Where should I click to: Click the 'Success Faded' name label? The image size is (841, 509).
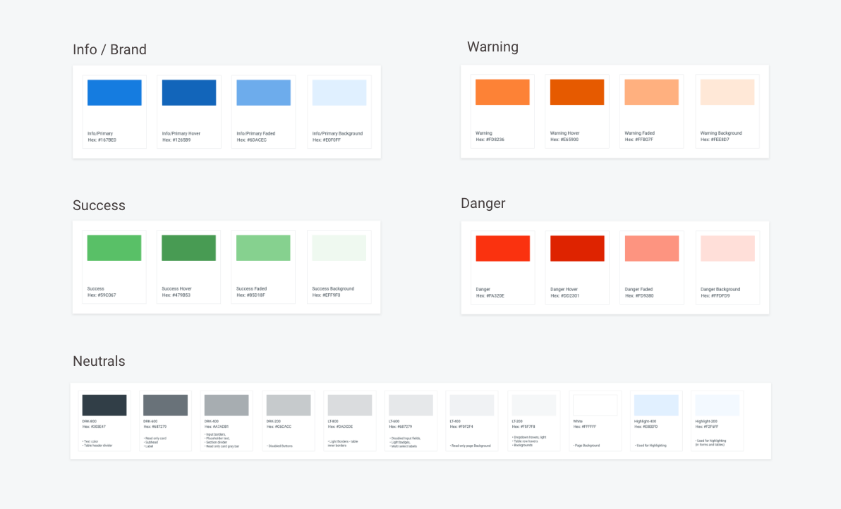click(x=252, y=289)
